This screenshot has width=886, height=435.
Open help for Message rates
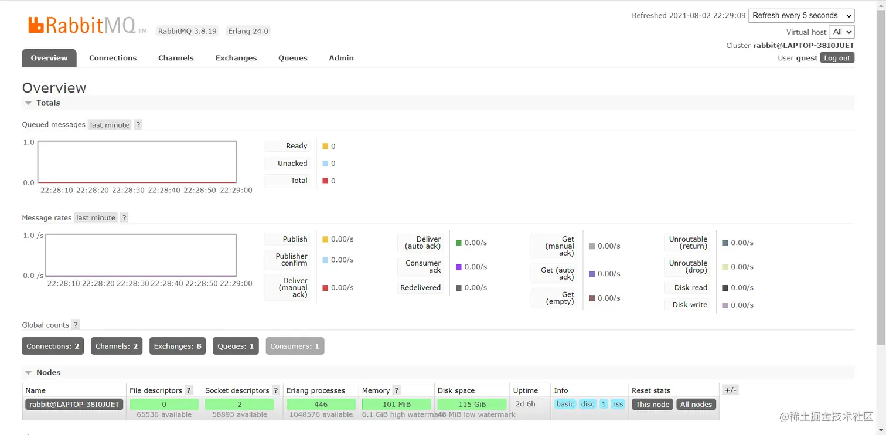pyautogui.click(x=124, y=218)
